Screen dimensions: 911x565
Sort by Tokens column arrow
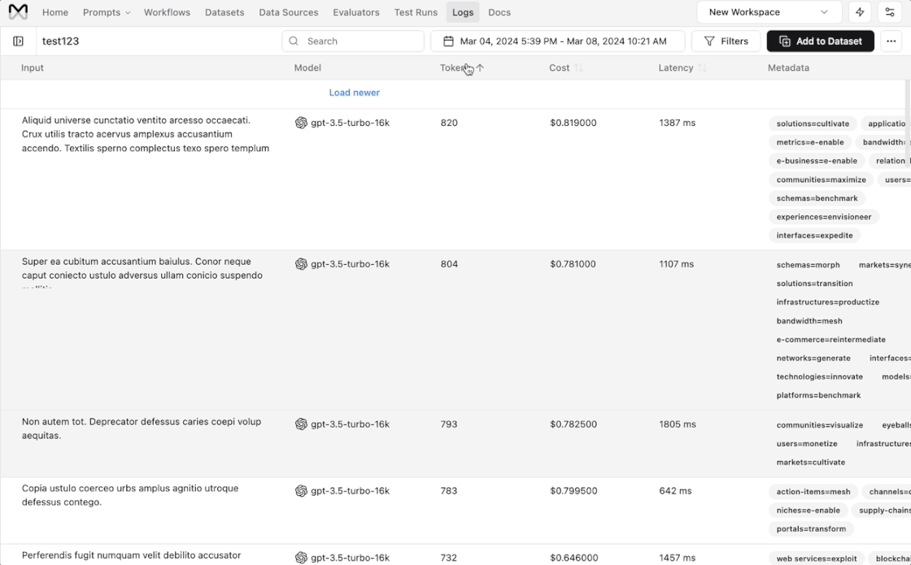(480, 68)
